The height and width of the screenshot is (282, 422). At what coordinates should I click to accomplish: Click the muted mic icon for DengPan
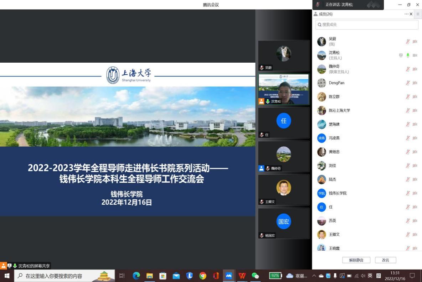click(408, 83)
